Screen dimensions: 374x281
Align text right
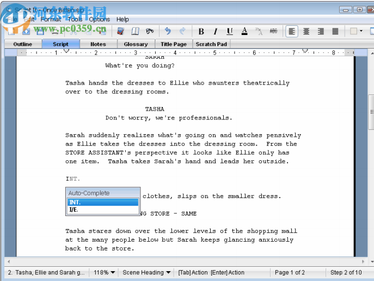[x=321, y=31]
